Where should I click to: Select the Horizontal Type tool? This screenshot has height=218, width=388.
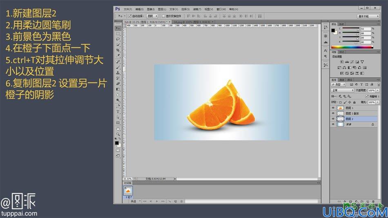click(118, 112)
